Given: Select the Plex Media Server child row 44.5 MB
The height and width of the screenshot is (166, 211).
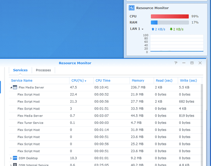Looking at the screenshot, I should pos(105,116).
